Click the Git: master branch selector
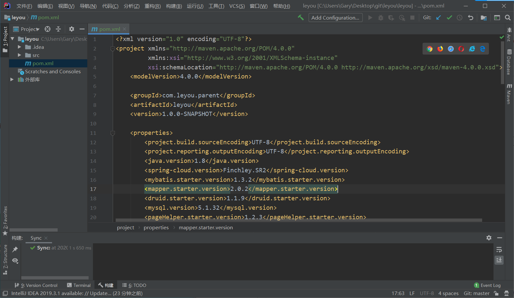 (x=477, y=293)
